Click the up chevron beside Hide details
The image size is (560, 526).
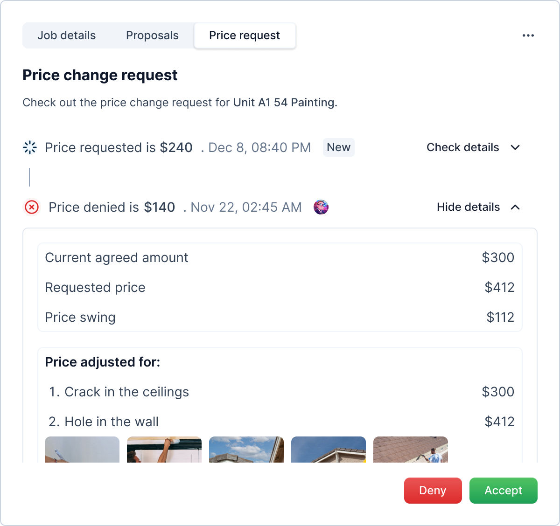(x=515, y=207)
